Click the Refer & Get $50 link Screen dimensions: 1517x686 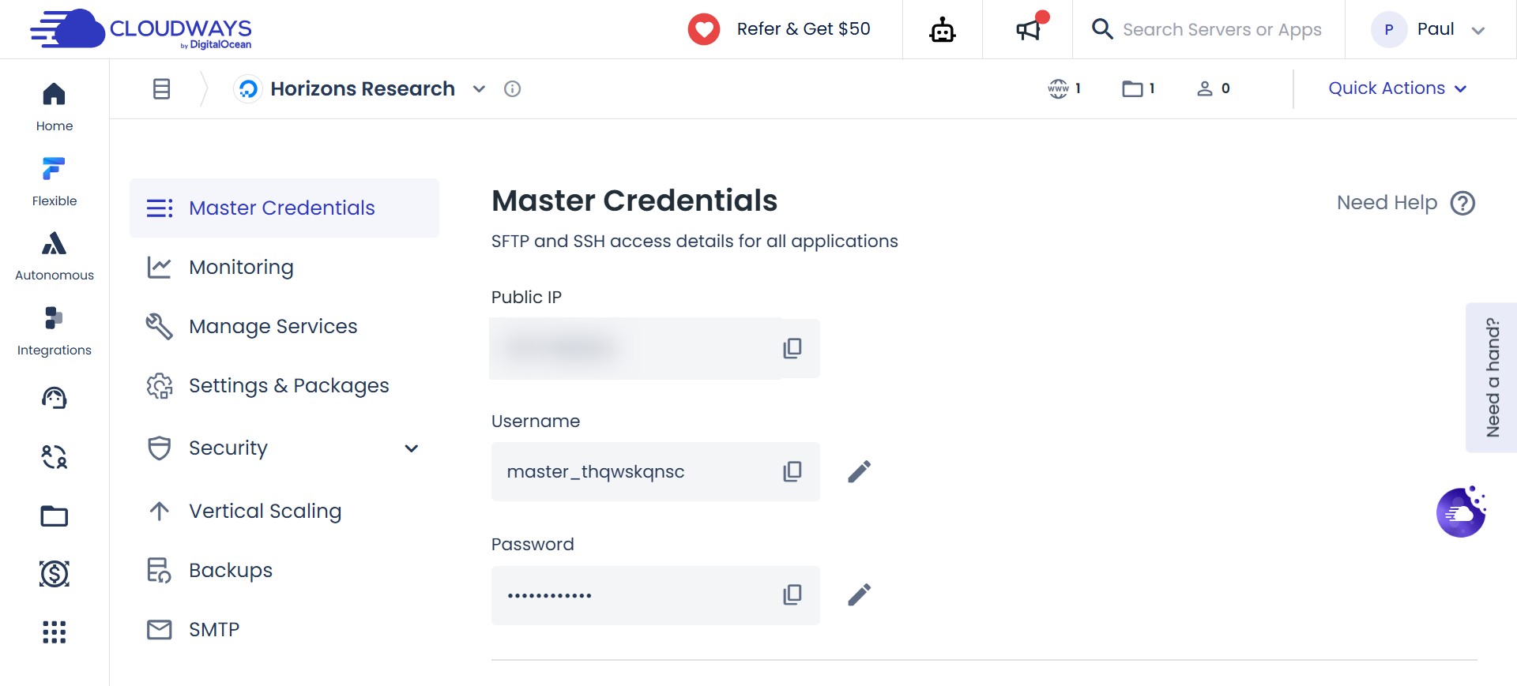[x=804, y=29]
